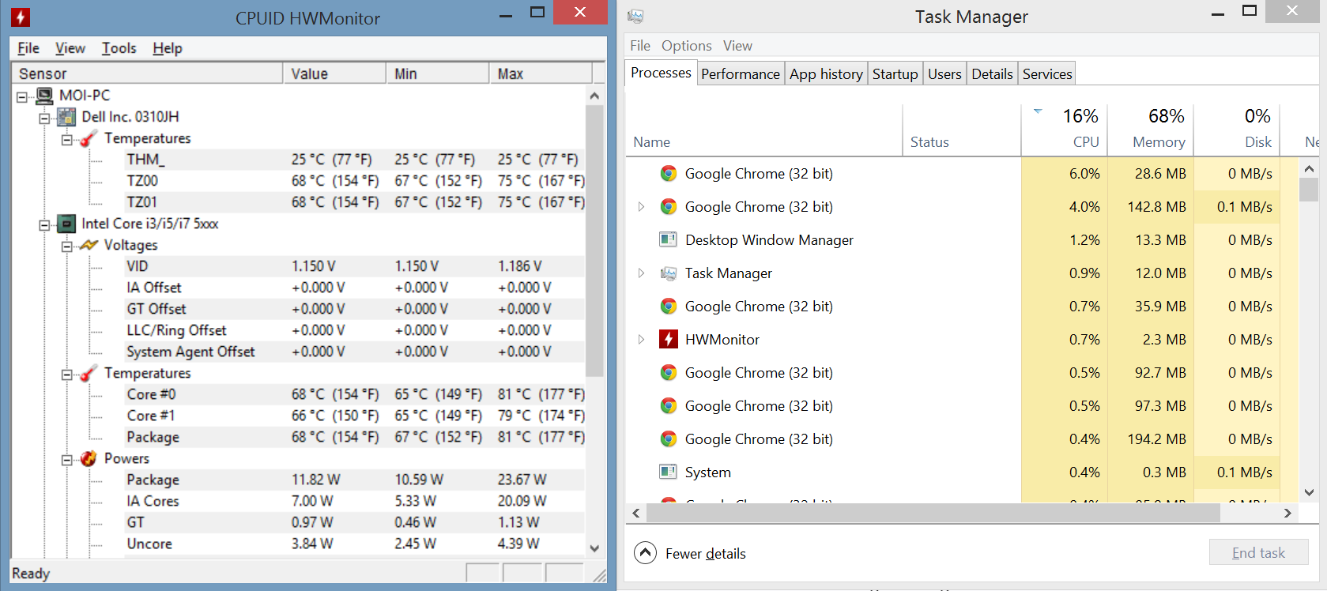Click the Powers flame icon
This screenshot has height=591, width=1327.
89,458
